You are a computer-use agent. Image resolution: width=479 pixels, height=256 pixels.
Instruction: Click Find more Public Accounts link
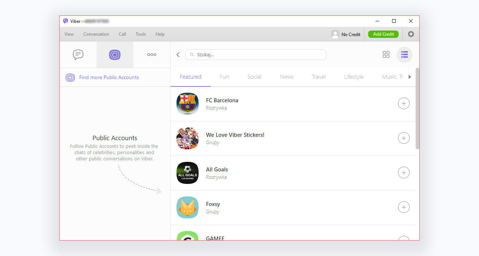point(109,77)
